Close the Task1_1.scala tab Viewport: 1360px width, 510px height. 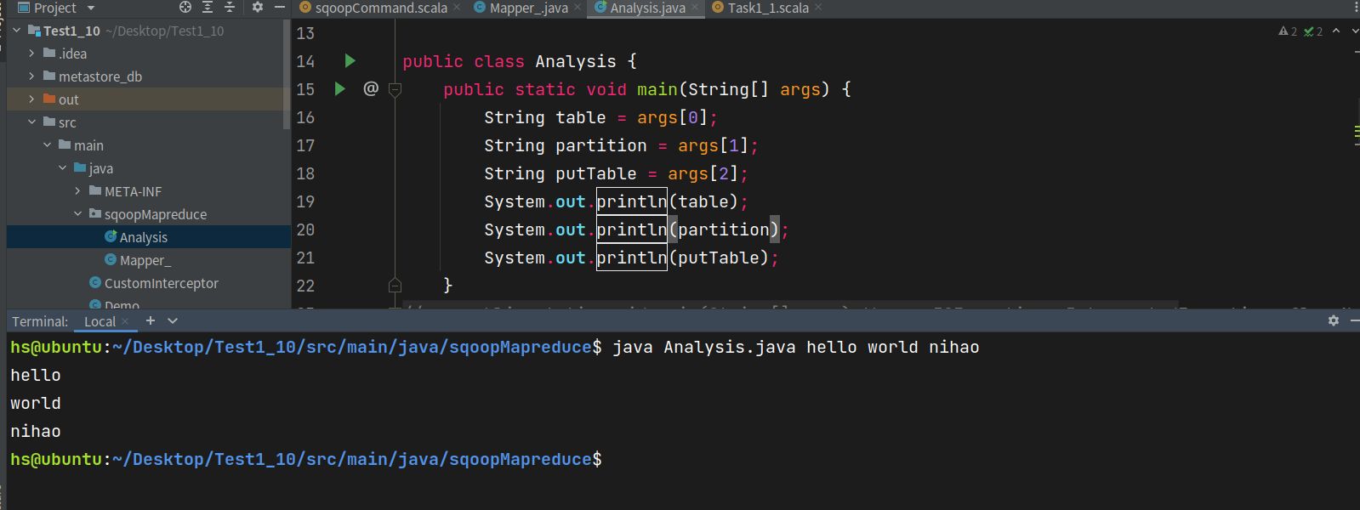pyautogui.click(x=818, y=8)
